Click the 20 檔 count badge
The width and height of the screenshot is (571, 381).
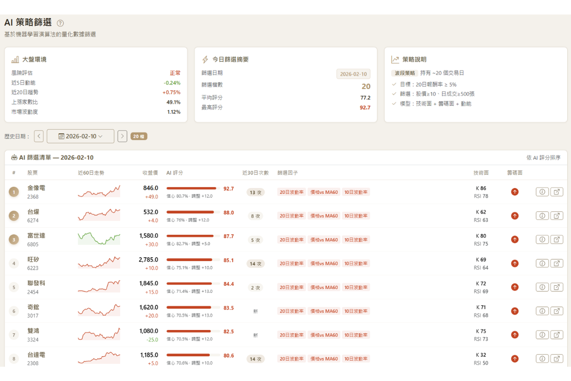point(139,136)
